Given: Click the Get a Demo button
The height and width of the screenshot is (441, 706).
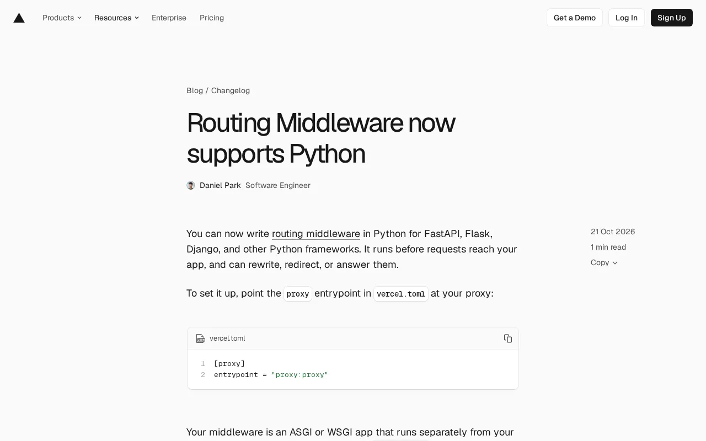Looking at the screenshot, I should 575,18.
